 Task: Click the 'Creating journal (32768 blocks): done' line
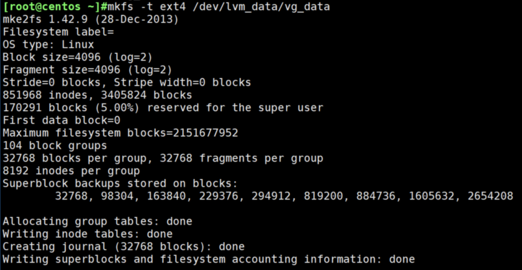pos(124,247)
